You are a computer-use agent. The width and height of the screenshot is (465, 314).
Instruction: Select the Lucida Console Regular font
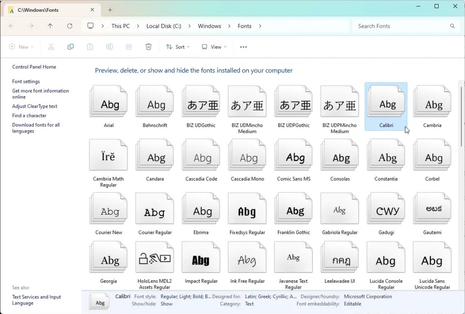[386, 257]
